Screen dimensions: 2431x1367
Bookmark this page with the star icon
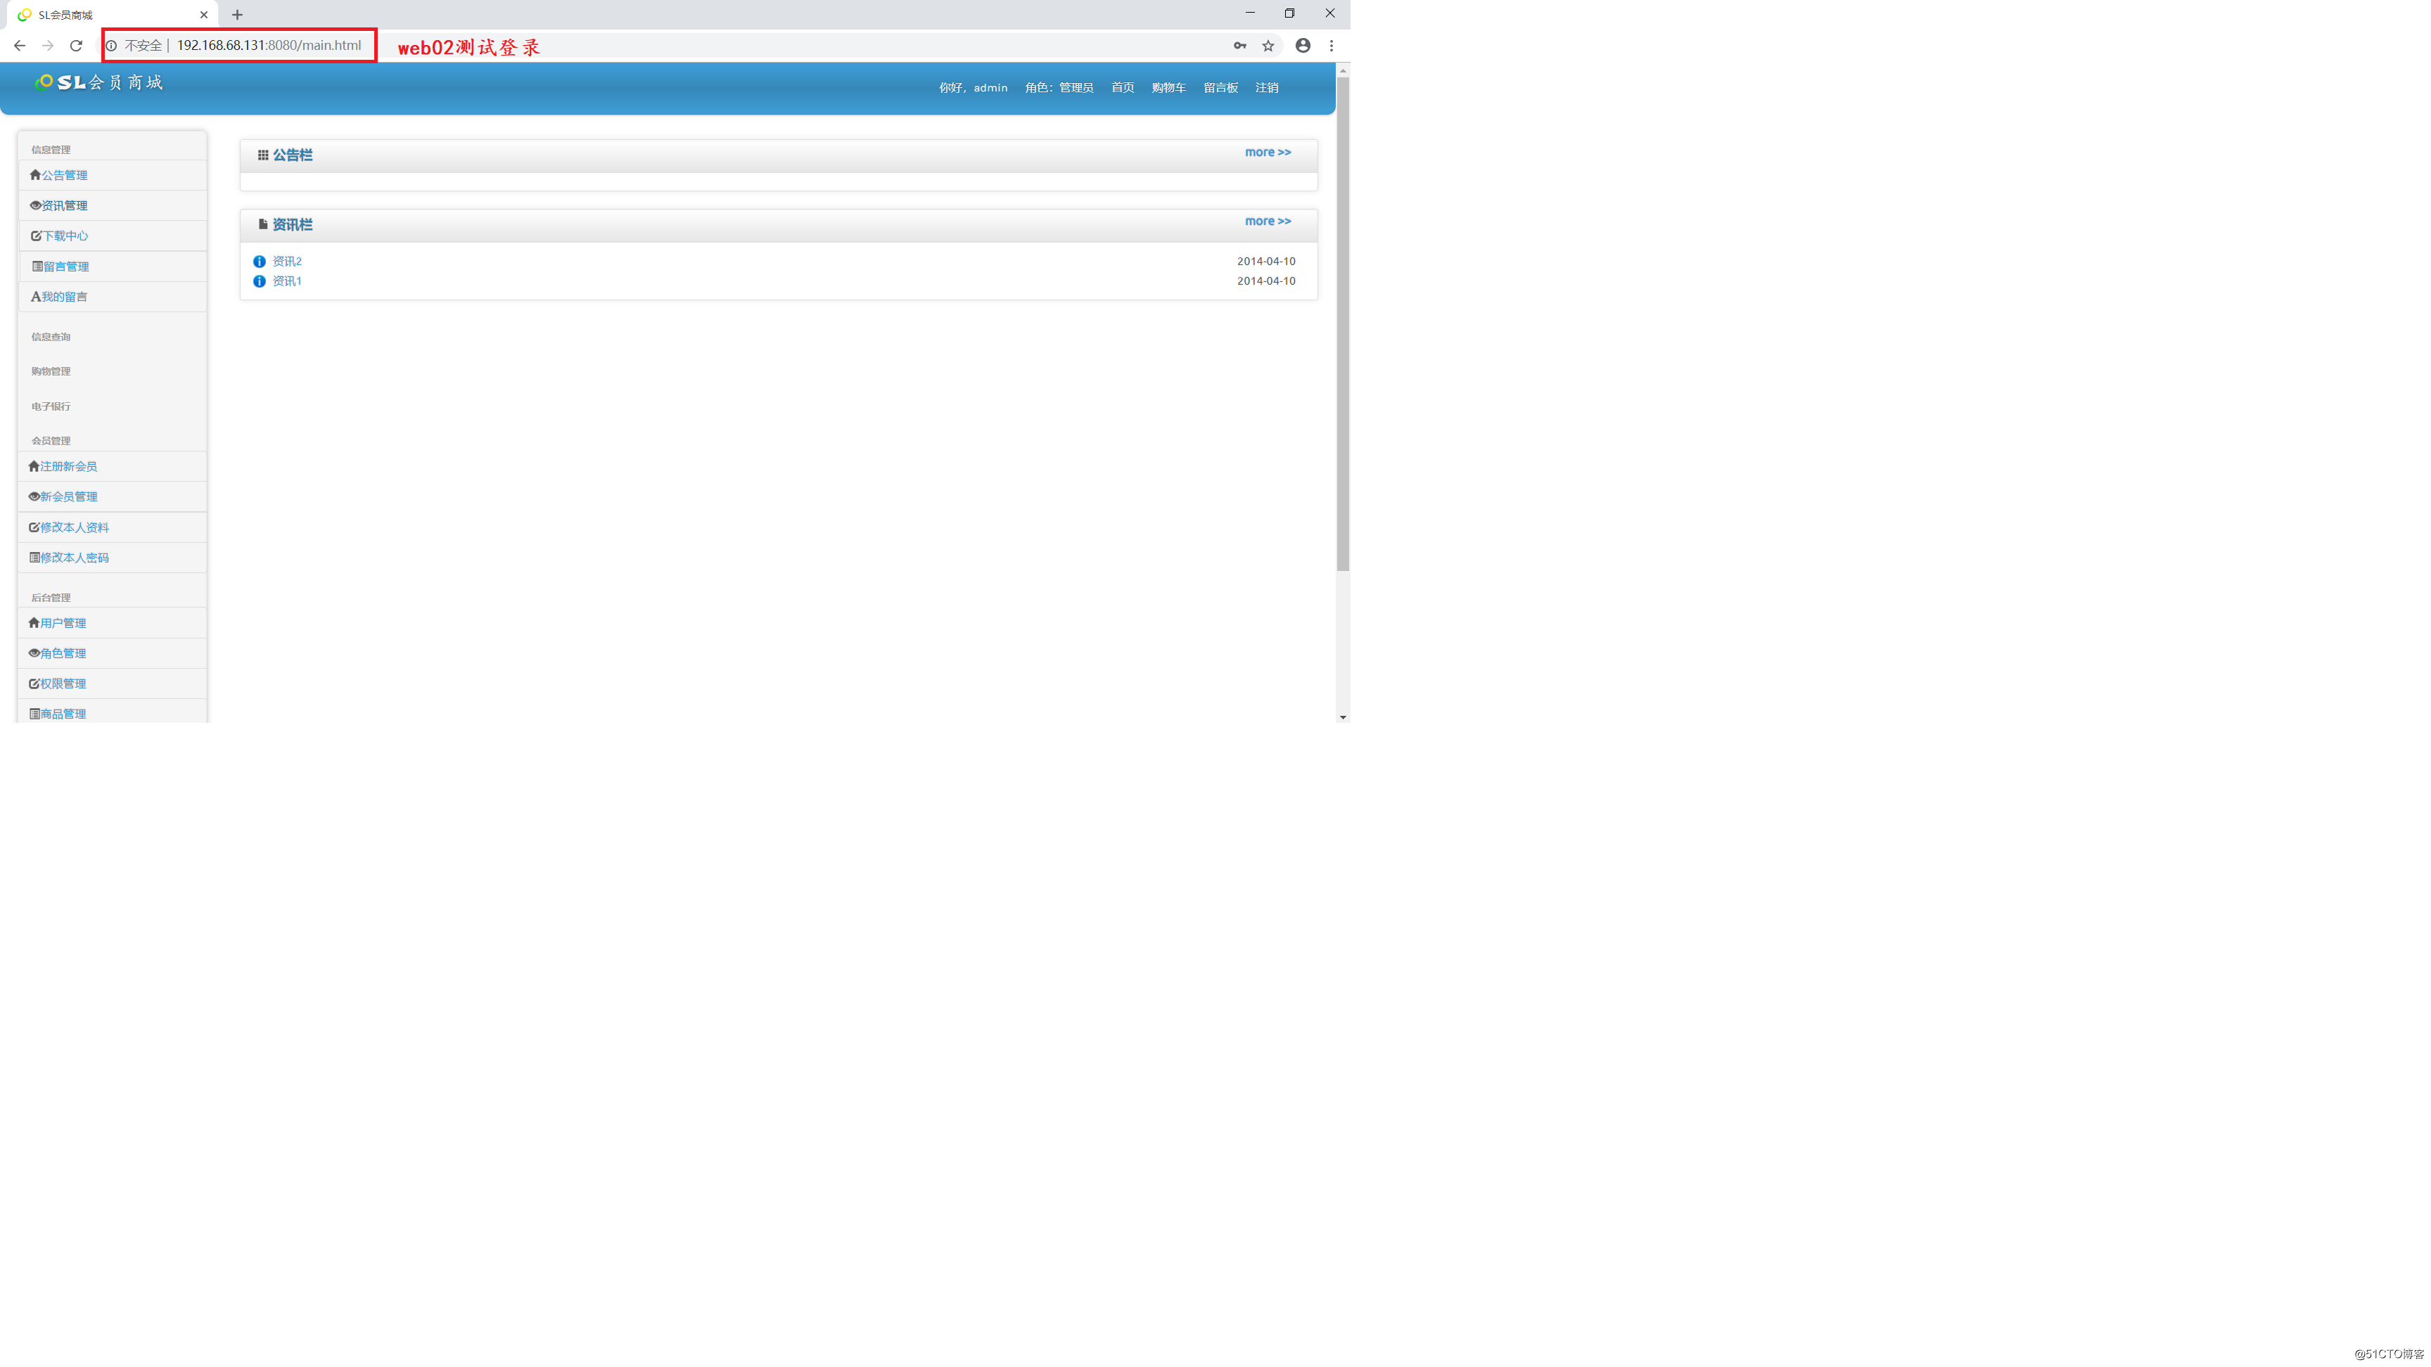[x=1268, y=45]
